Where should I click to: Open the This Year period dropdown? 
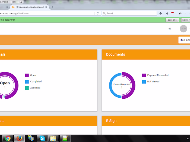184,40
